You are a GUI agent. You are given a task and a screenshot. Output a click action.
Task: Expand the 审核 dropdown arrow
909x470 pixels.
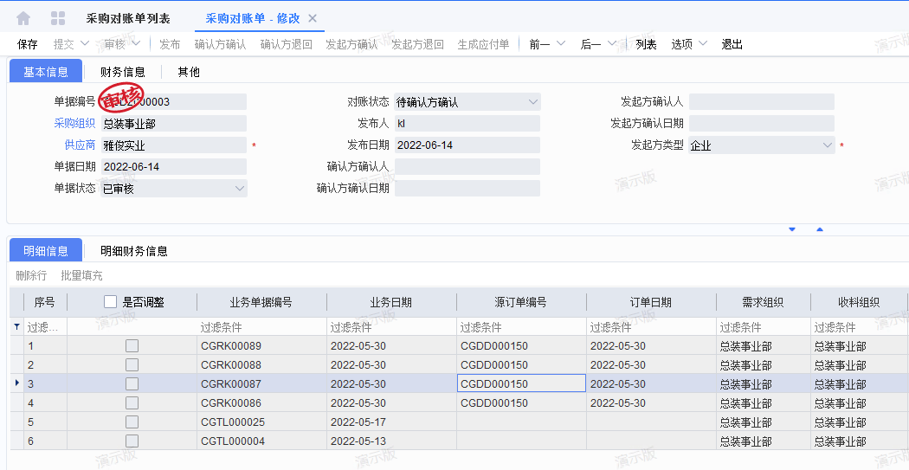[135, 43]
